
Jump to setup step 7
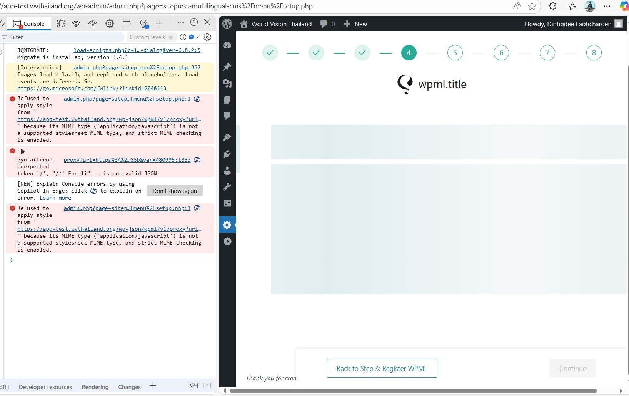click(x=547, y=53)
